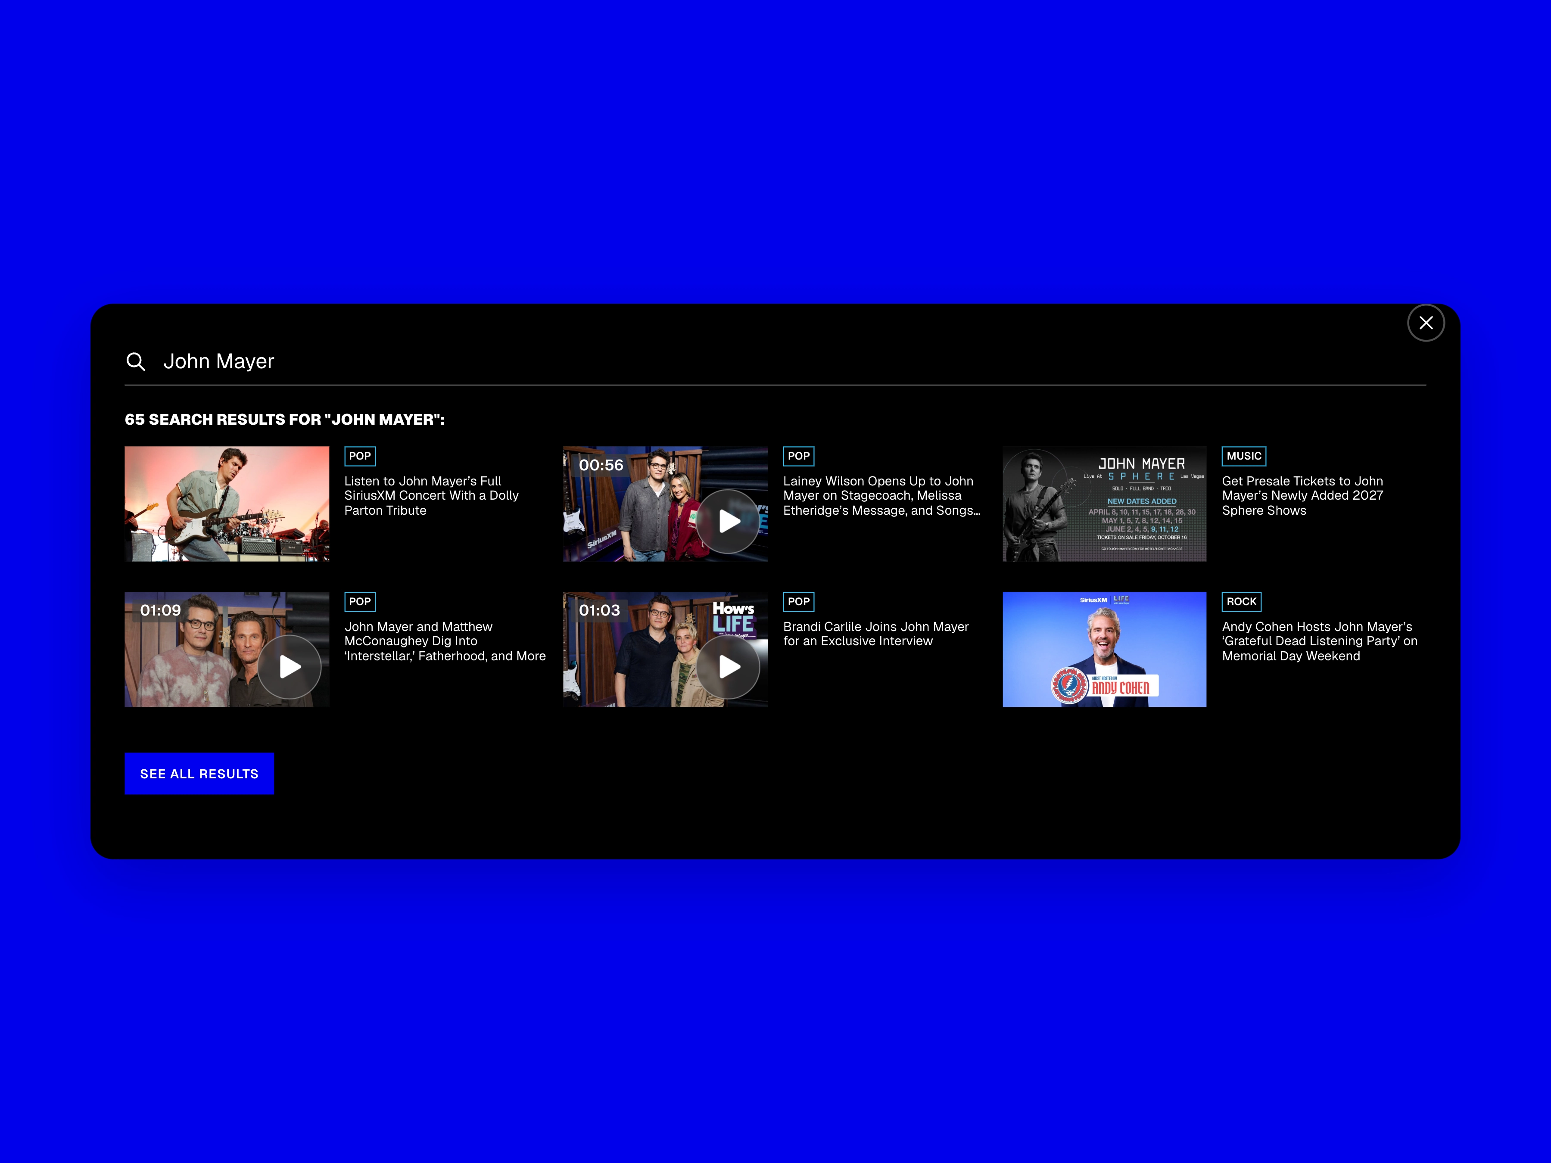Click the 00:56 duration label on Lainey Wilson video
Screen dimensions: 1551x1163
pyautogui.click(x=601, y=465)
